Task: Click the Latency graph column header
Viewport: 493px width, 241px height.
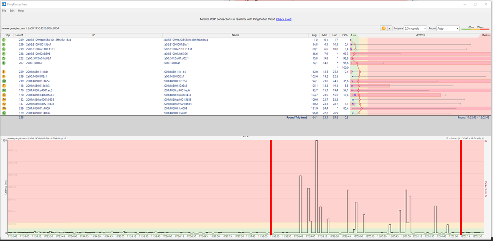Action: pos(420,35)
